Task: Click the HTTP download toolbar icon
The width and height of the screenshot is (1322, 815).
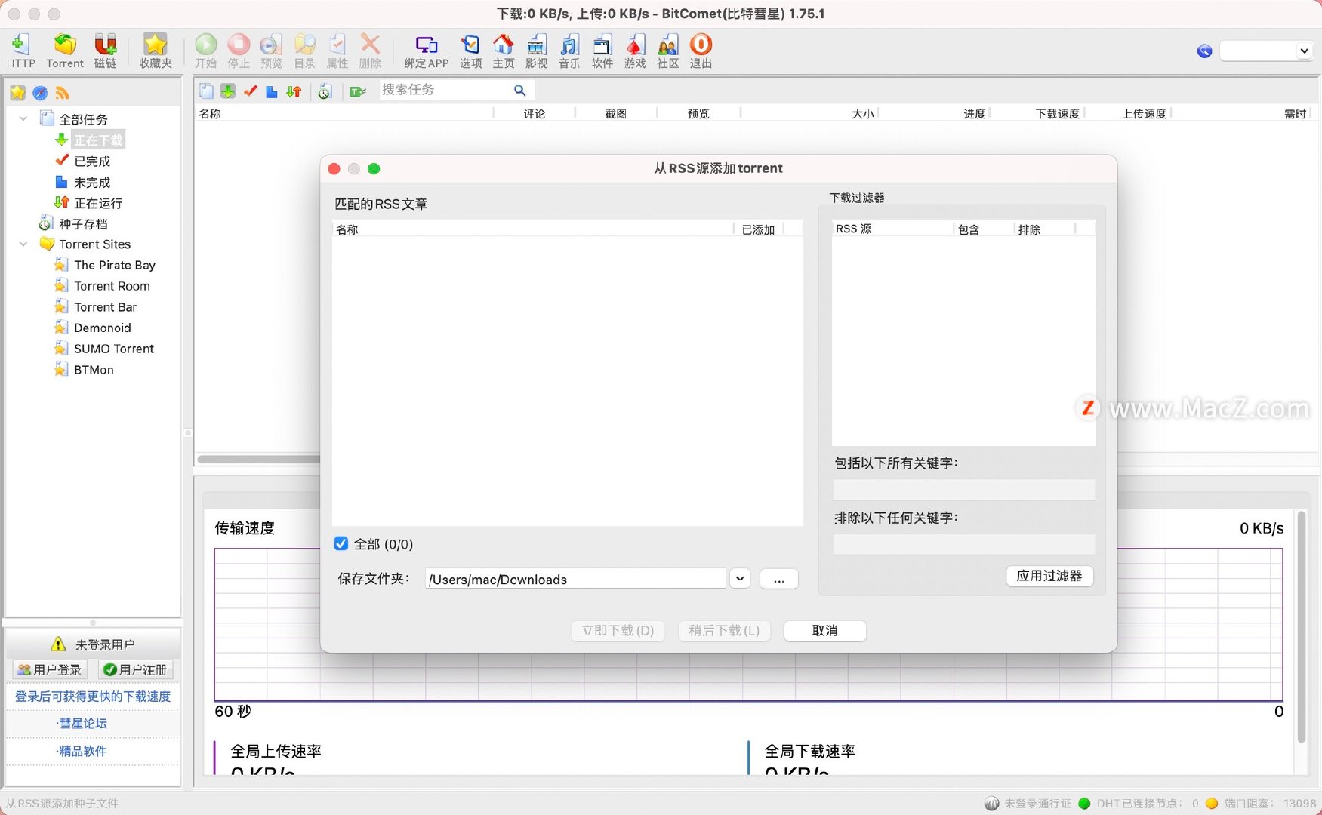Action: point(20,50)
